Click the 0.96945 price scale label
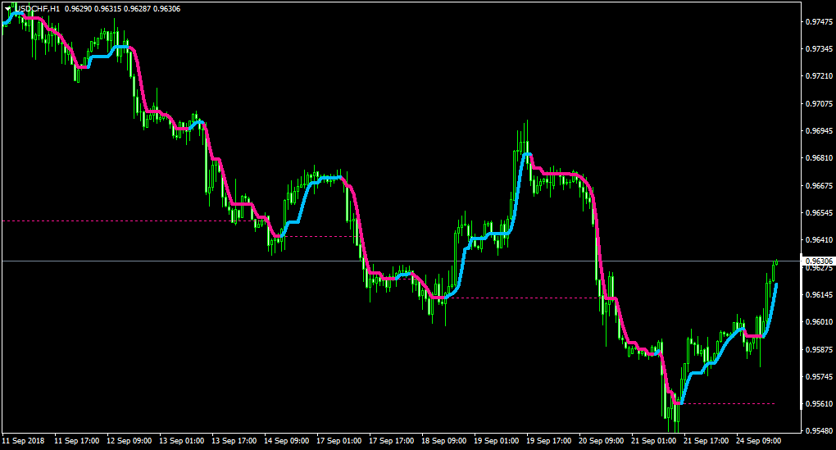Image resolution: width=836 pixels, height=450 pixels. tap(819, 130)
